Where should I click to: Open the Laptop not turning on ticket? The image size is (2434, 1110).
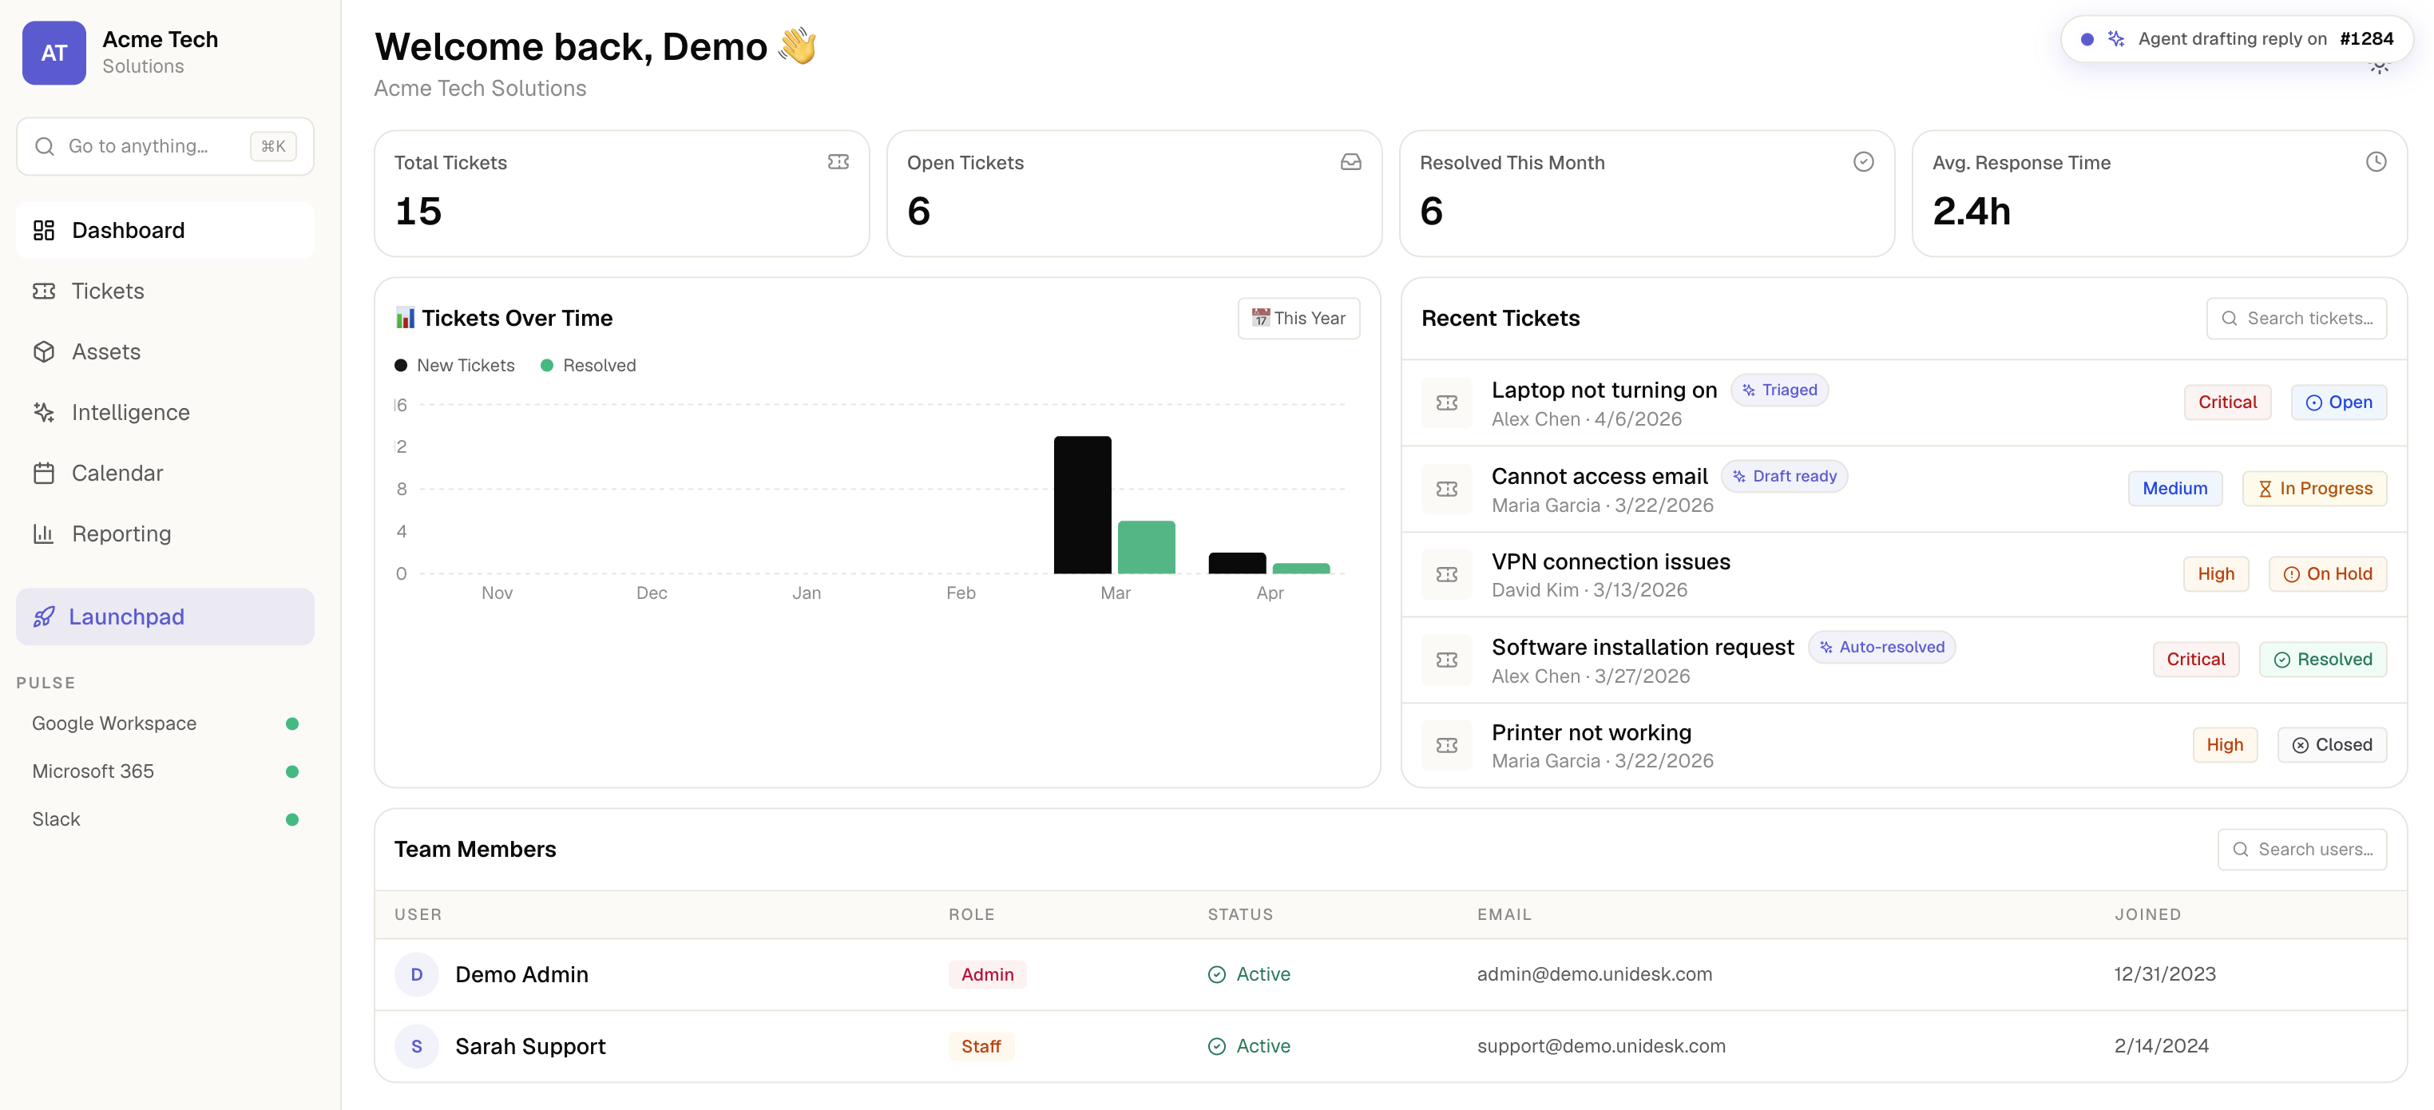coord(1904,403)
